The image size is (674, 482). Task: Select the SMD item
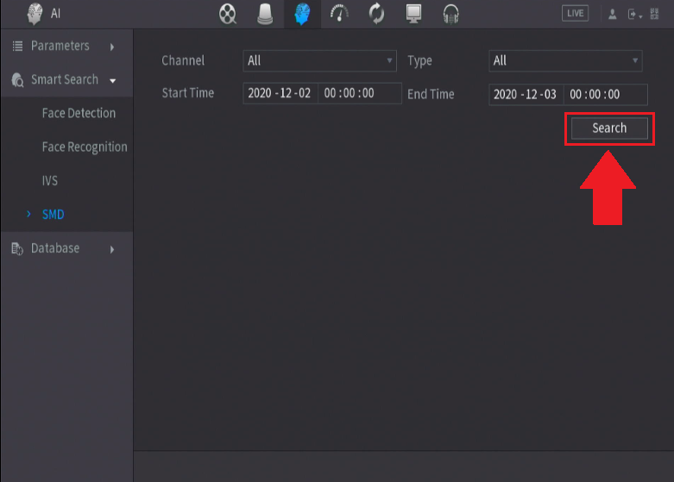(53, 214)
